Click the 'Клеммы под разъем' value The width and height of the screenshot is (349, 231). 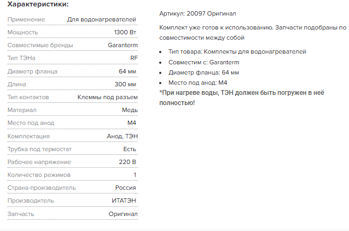click(108, 97)
